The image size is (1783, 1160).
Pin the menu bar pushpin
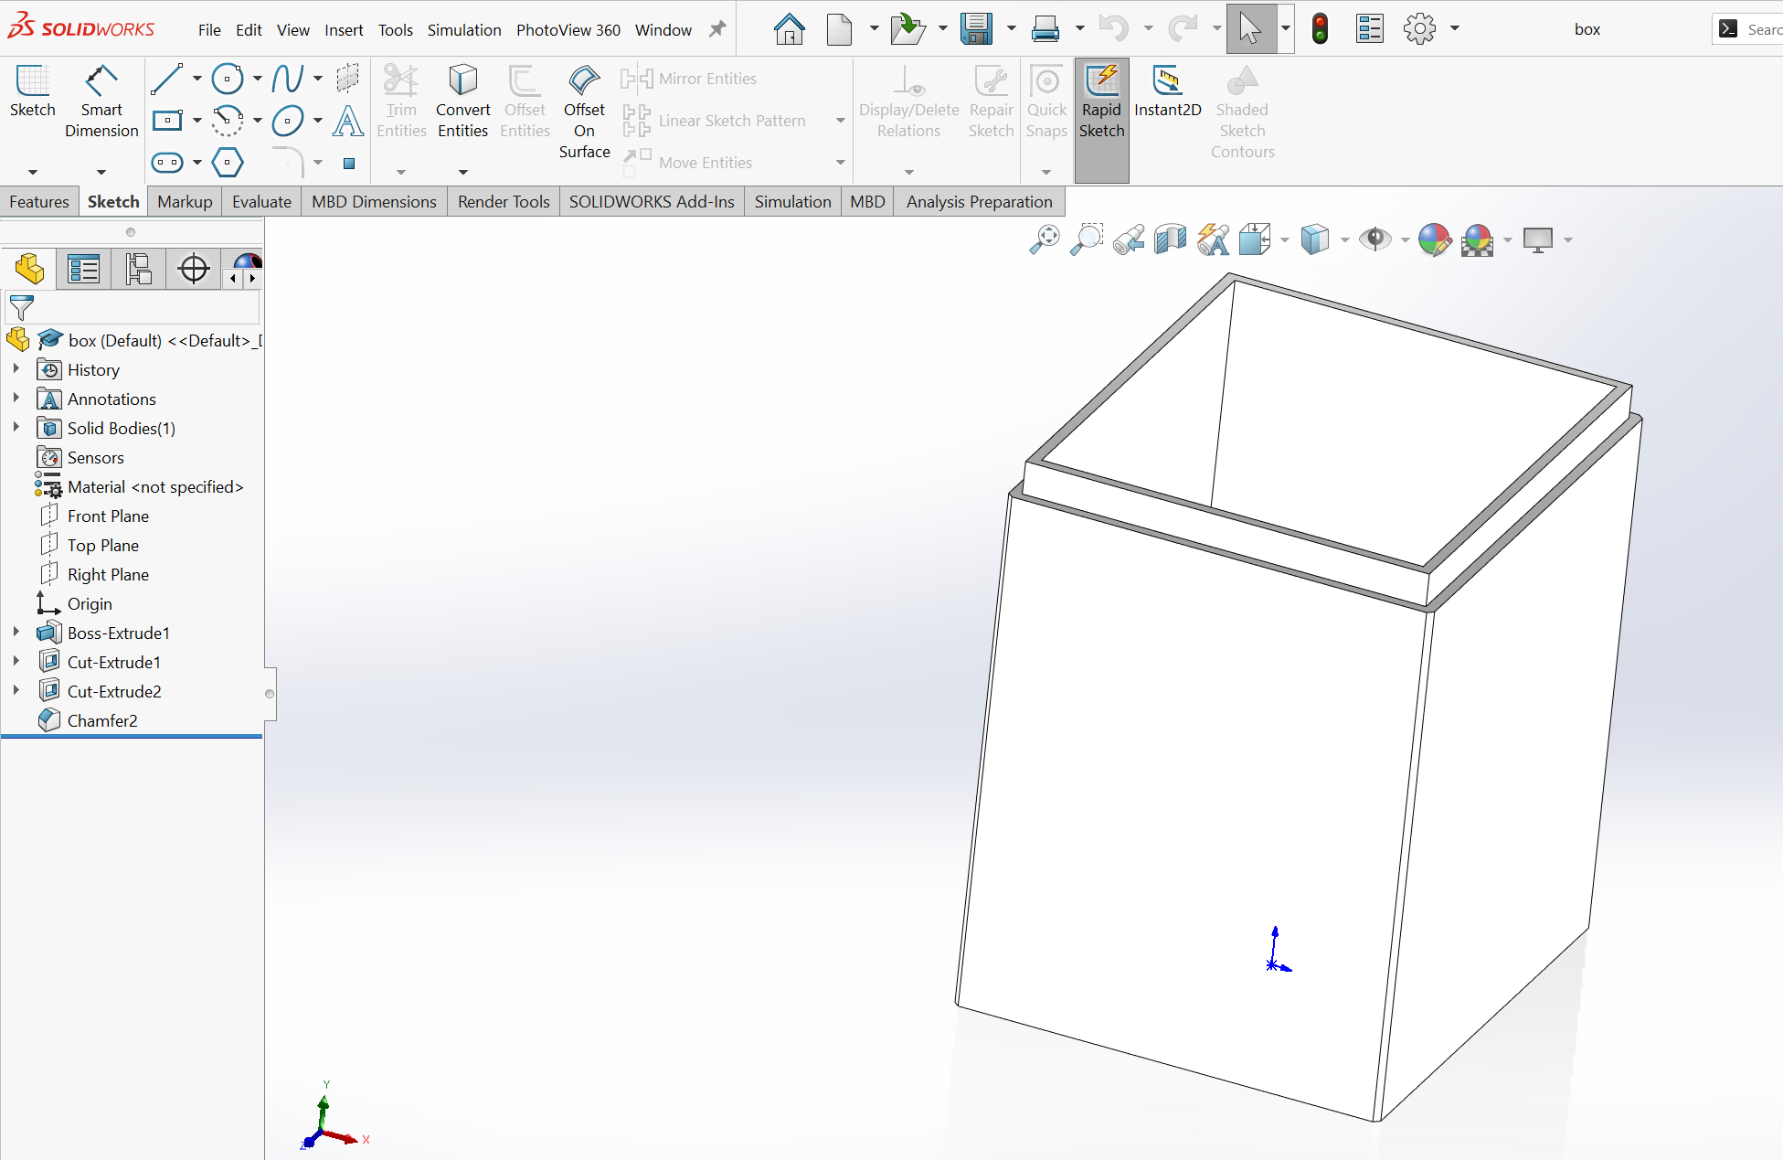pos(717,29)
